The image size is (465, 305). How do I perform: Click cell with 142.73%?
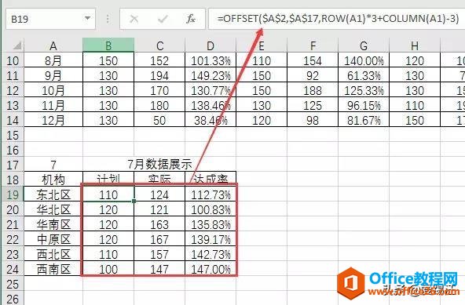pyautogui.click(x=211, y=254)
